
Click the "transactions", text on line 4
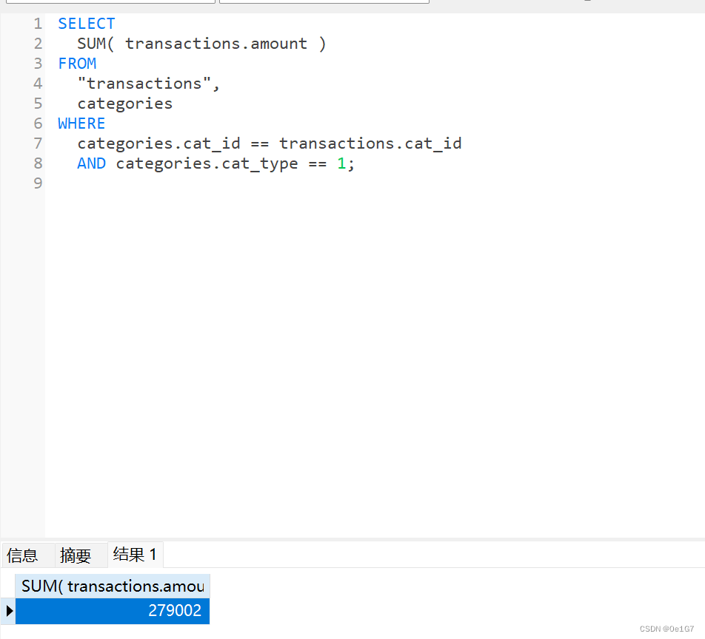148,84
